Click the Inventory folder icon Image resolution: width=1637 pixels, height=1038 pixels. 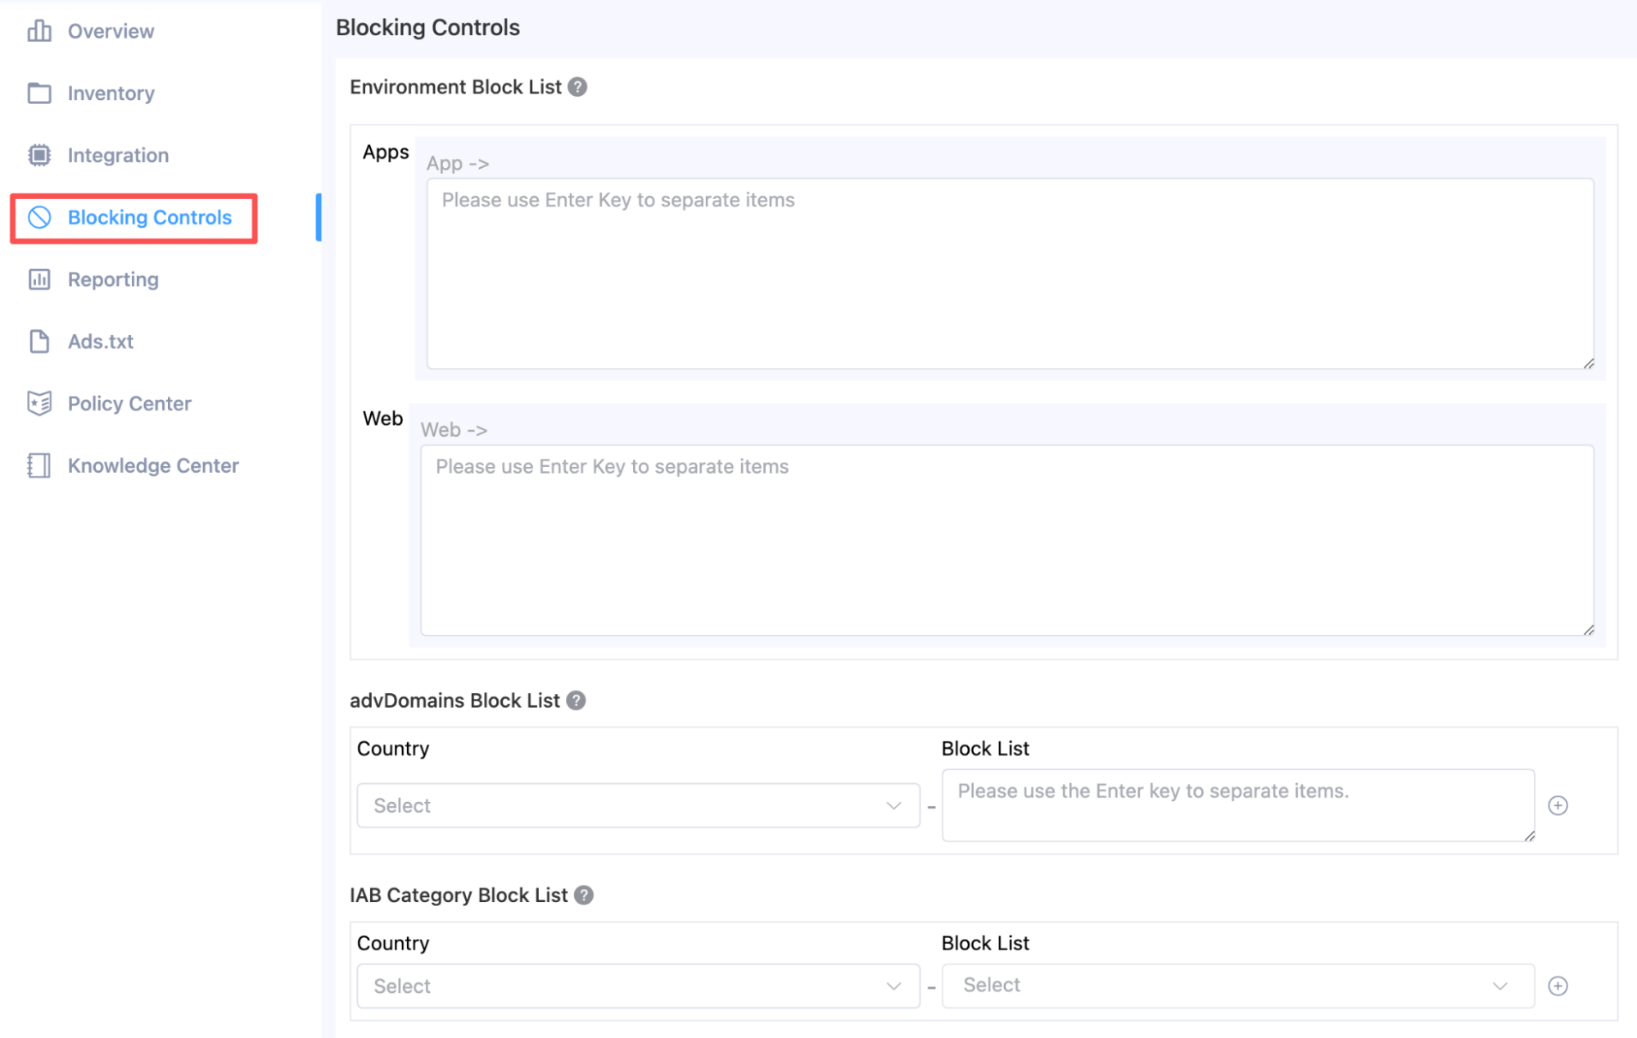click(38, 93)
